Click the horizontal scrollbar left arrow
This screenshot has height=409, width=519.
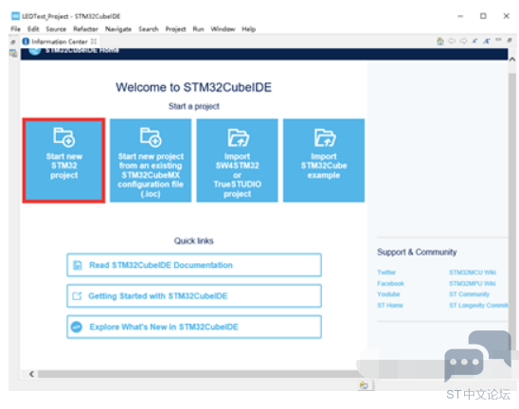point(31,374)
